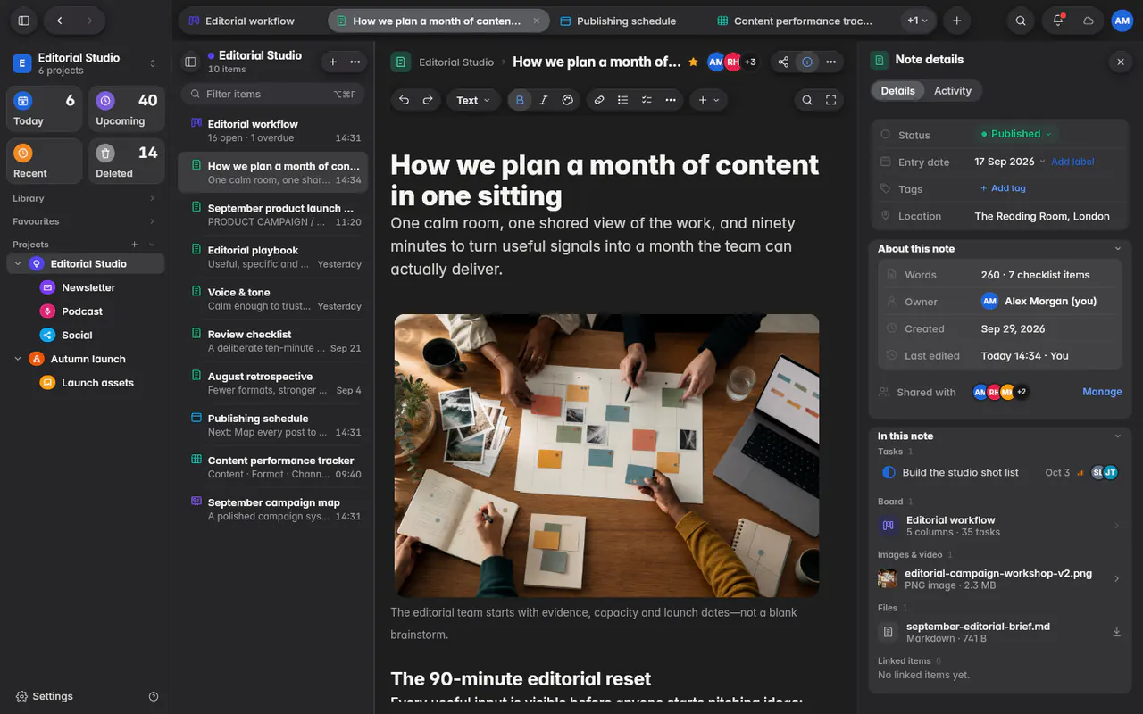Search within the note

(x=807, y=100)
